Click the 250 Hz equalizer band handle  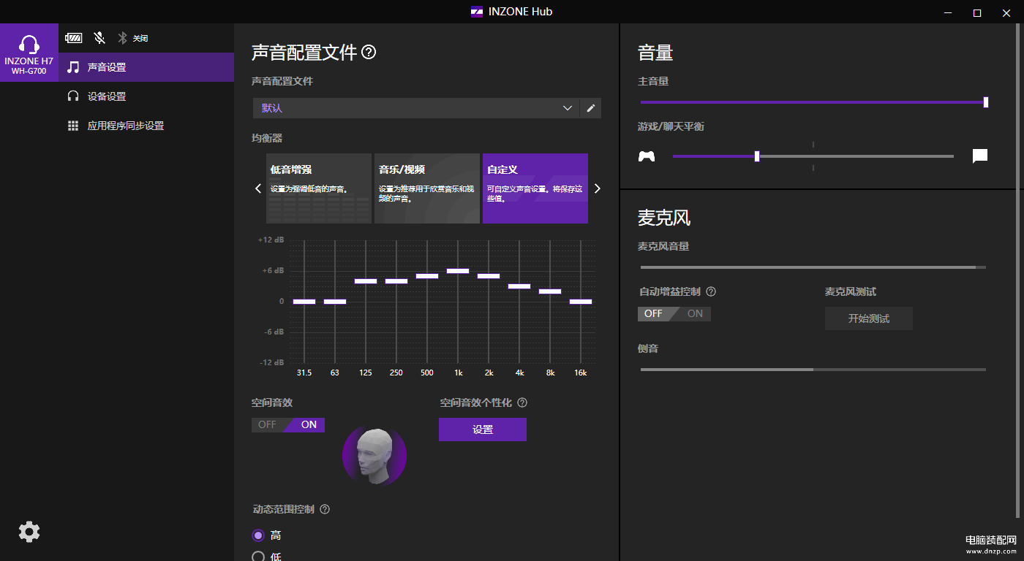pos(396,281)
